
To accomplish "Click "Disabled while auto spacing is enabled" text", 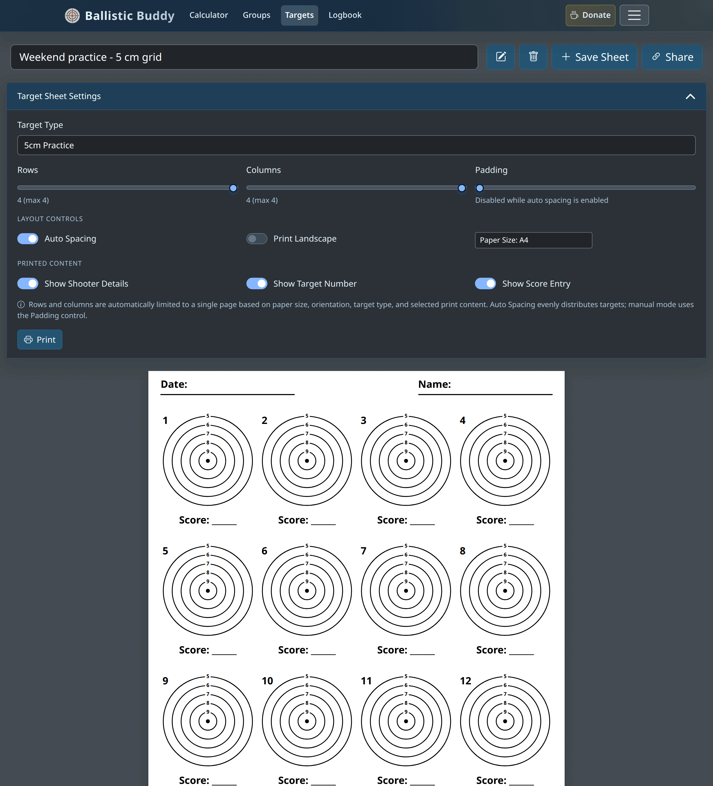I will click(541, 200).
